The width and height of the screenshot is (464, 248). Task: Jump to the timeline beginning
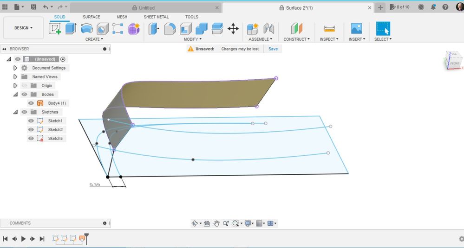point(5,239)
